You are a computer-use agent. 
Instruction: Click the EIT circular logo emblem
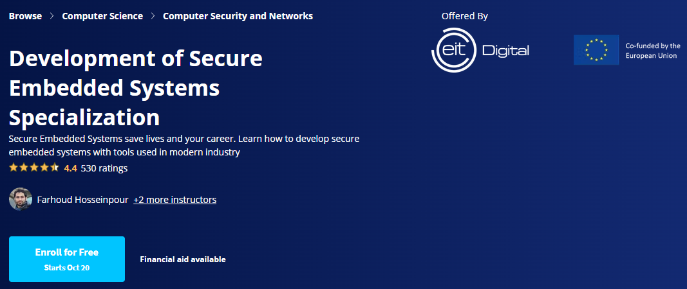pos(454,50)
